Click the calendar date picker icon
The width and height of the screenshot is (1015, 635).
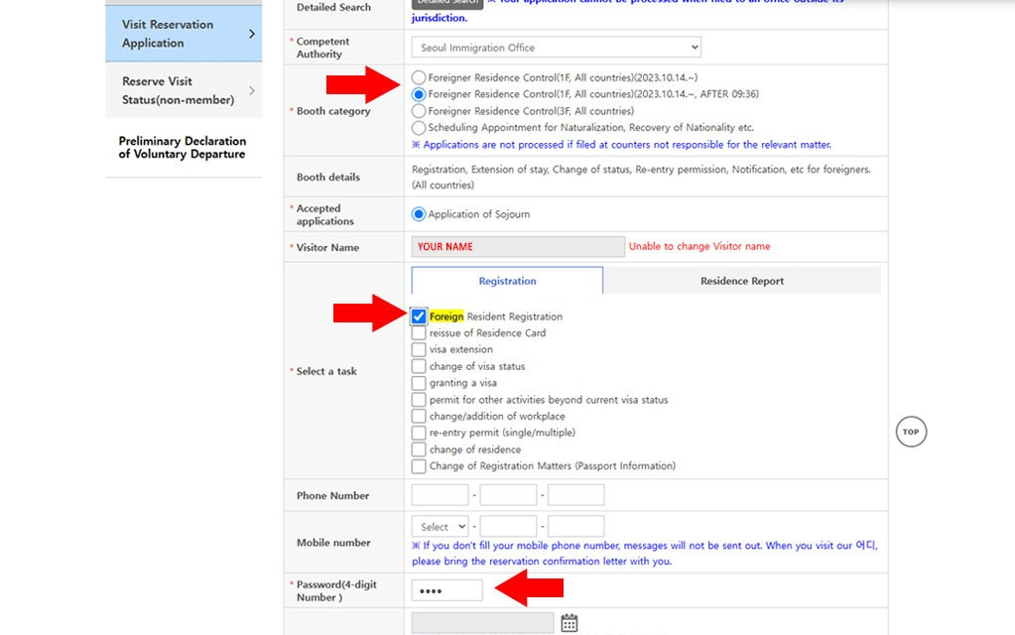pos(570,623)
